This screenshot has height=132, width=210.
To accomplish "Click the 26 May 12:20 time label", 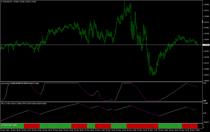I will coord(111,130).
